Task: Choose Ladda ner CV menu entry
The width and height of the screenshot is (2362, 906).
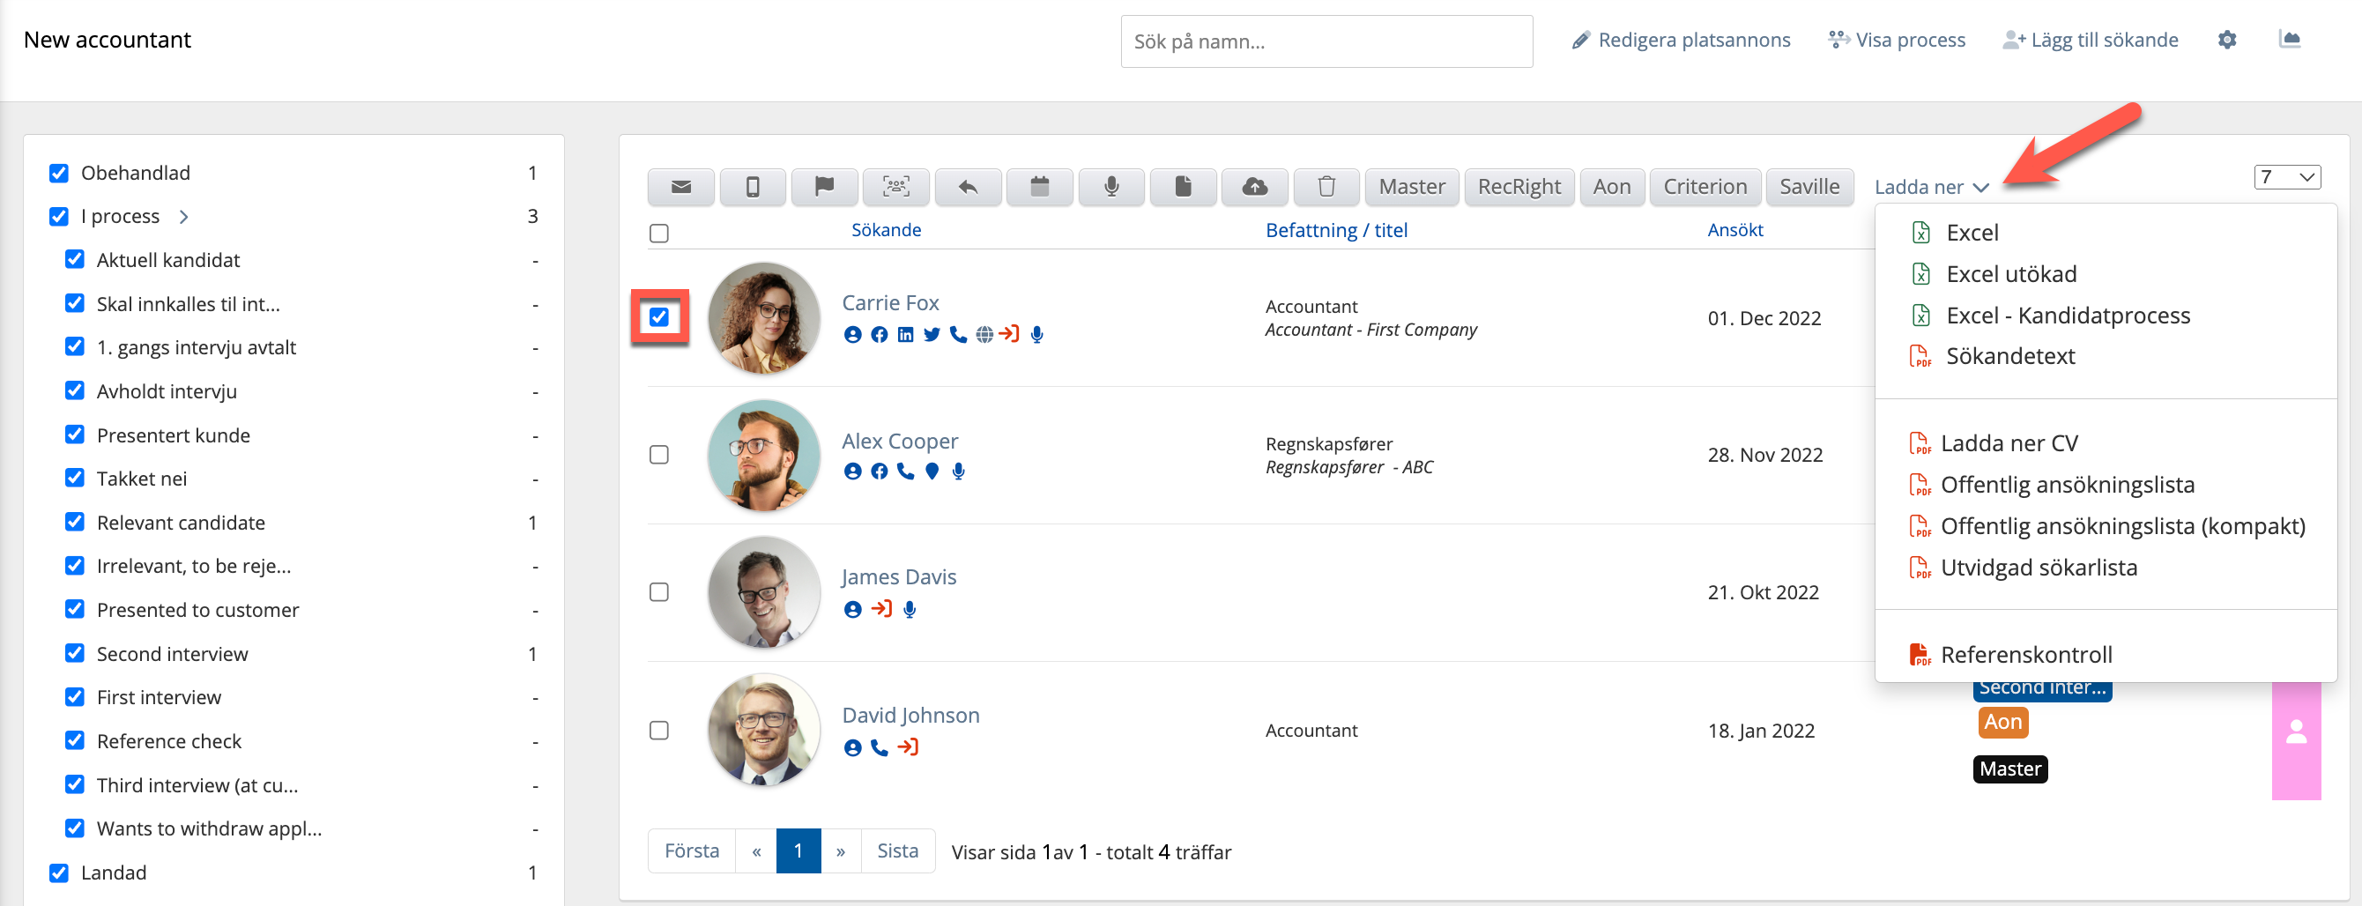Action: (2008, 444)
